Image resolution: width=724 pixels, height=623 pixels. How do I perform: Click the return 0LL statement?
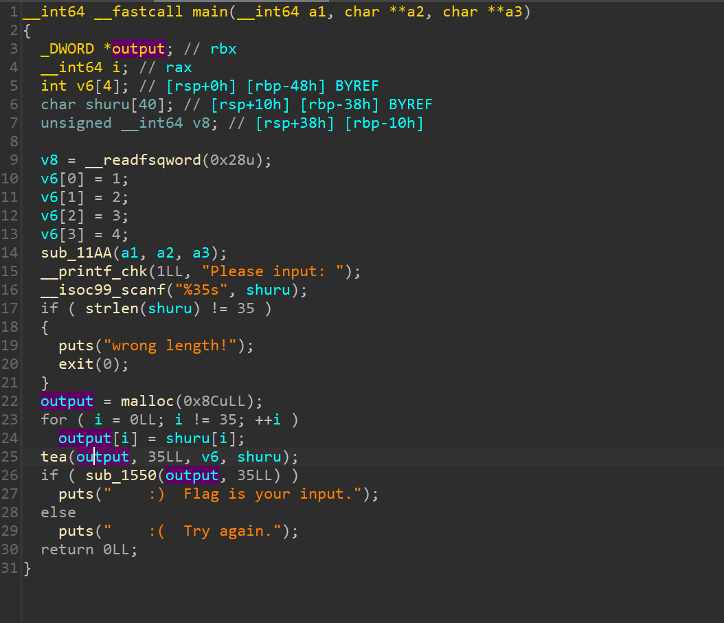(89, 550)
